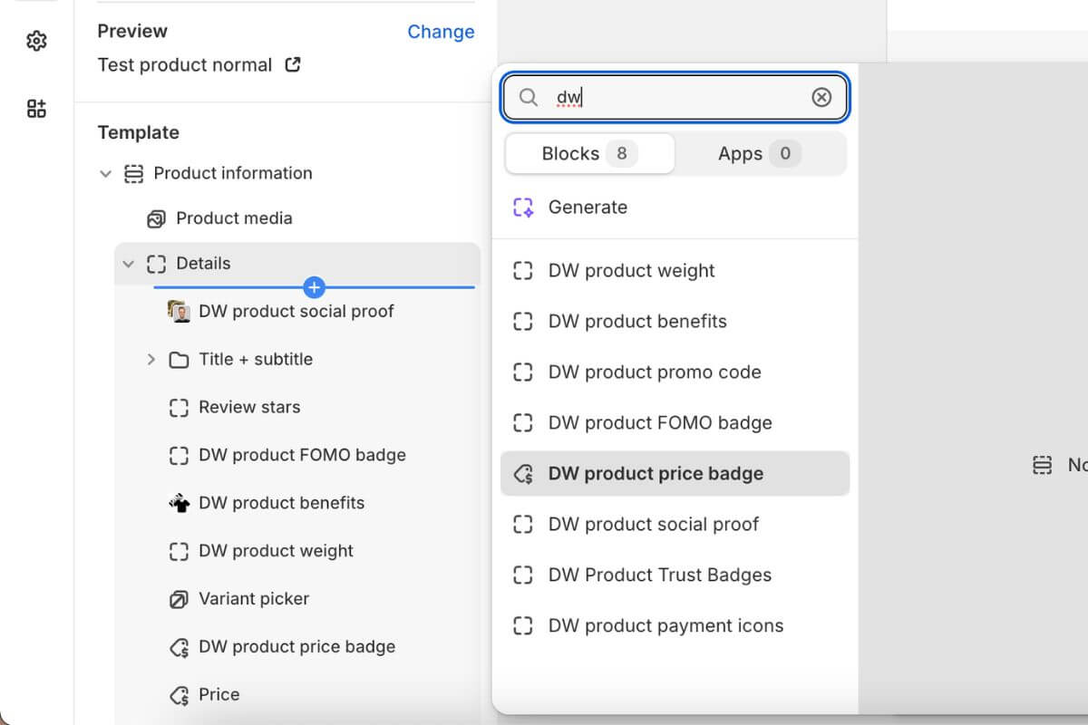Expand the Title + subtitle folder

pyautogui.click(x=151, y=360)
